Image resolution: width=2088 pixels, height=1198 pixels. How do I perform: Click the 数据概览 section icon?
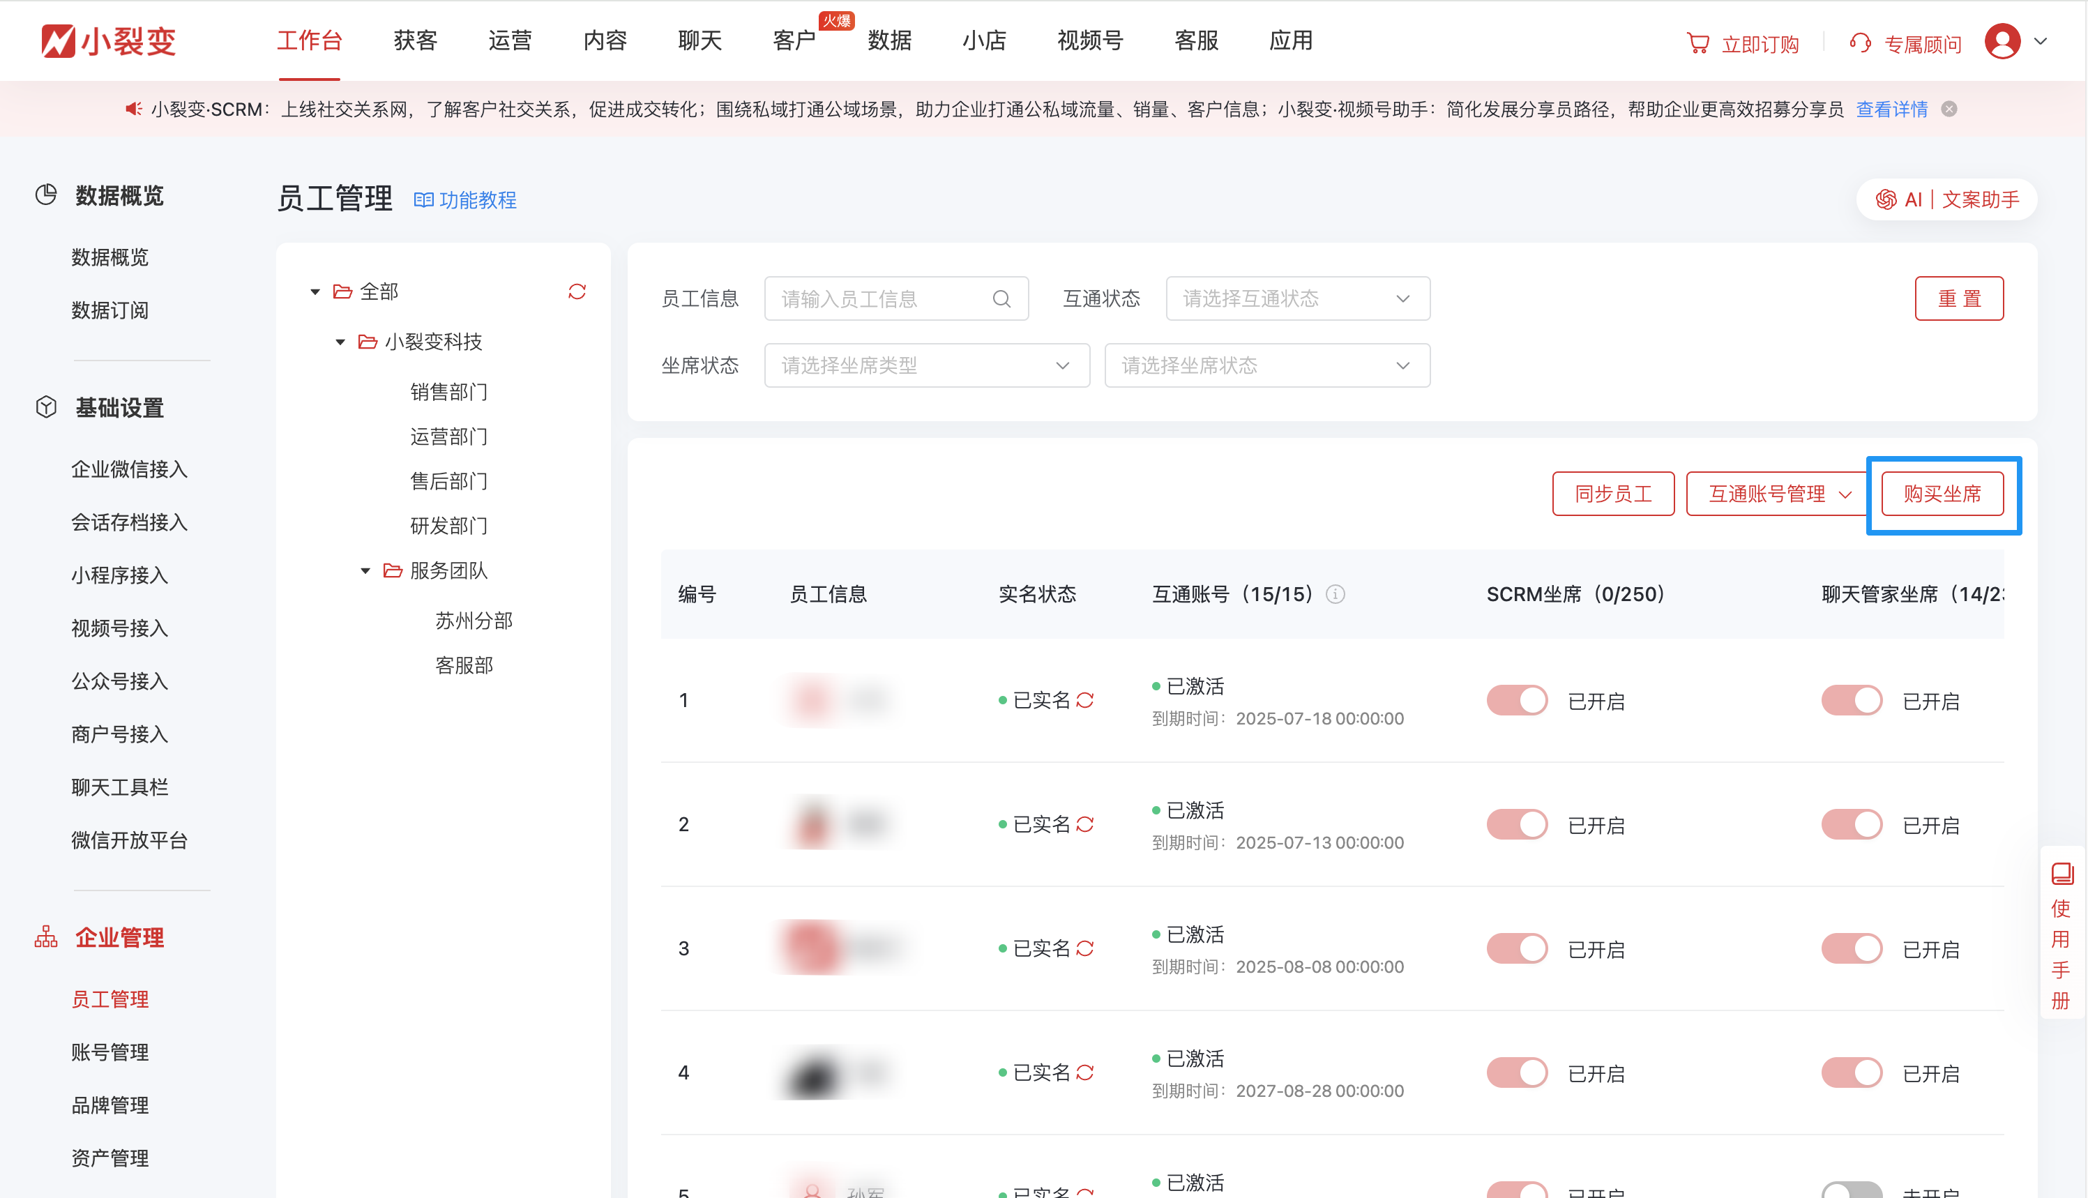(46, 195)
